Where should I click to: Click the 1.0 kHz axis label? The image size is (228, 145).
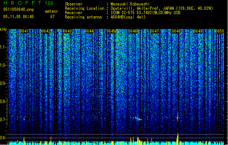tap(3, 65)
